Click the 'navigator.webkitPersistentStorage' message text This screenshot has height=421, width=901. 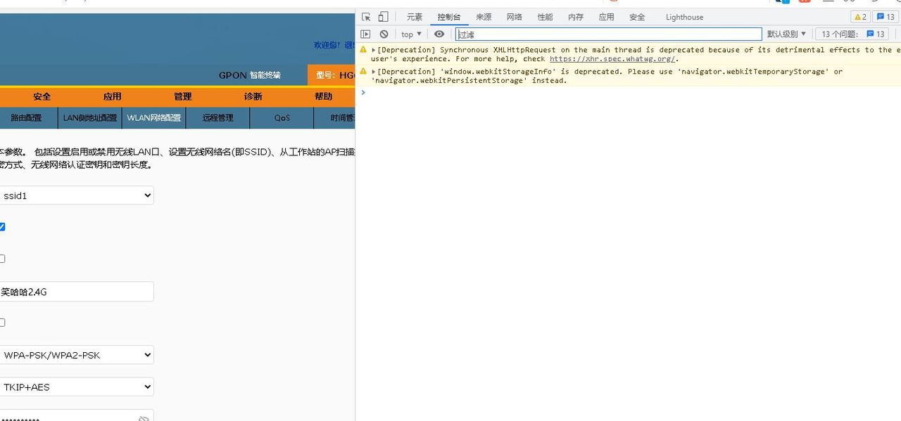tap(449, 81)
